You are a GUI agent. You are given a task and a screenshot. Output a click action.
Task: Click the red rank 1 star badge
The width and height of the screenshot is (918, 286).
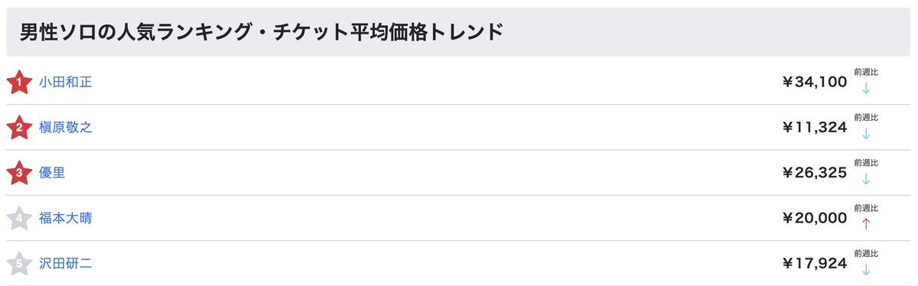pyautogui.click(x=18, y=82)
